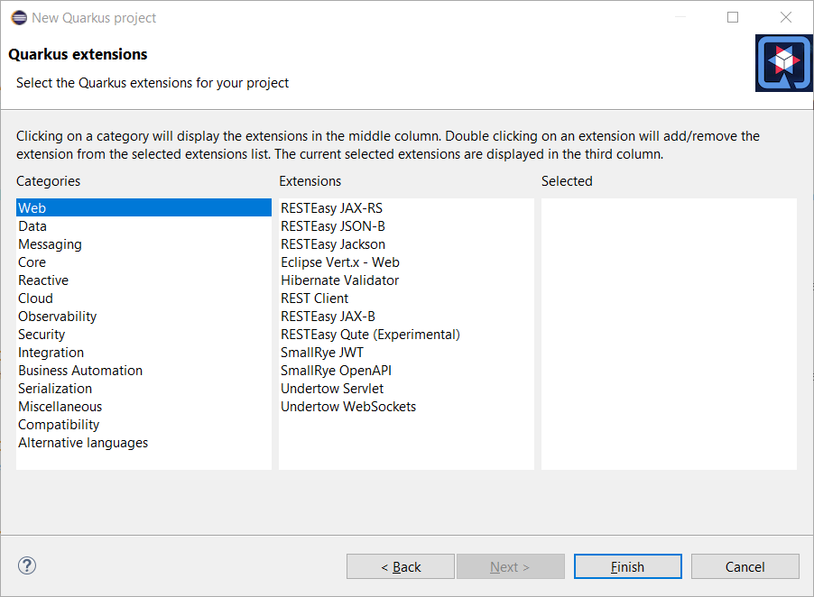
Task: Select Hibernate Validator extension
Action: click(339, 280)
